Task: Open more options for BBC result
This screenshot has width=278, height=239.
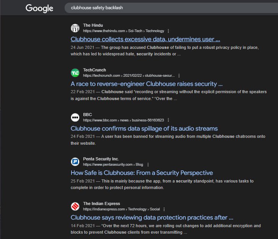Action: pos(168,120)
